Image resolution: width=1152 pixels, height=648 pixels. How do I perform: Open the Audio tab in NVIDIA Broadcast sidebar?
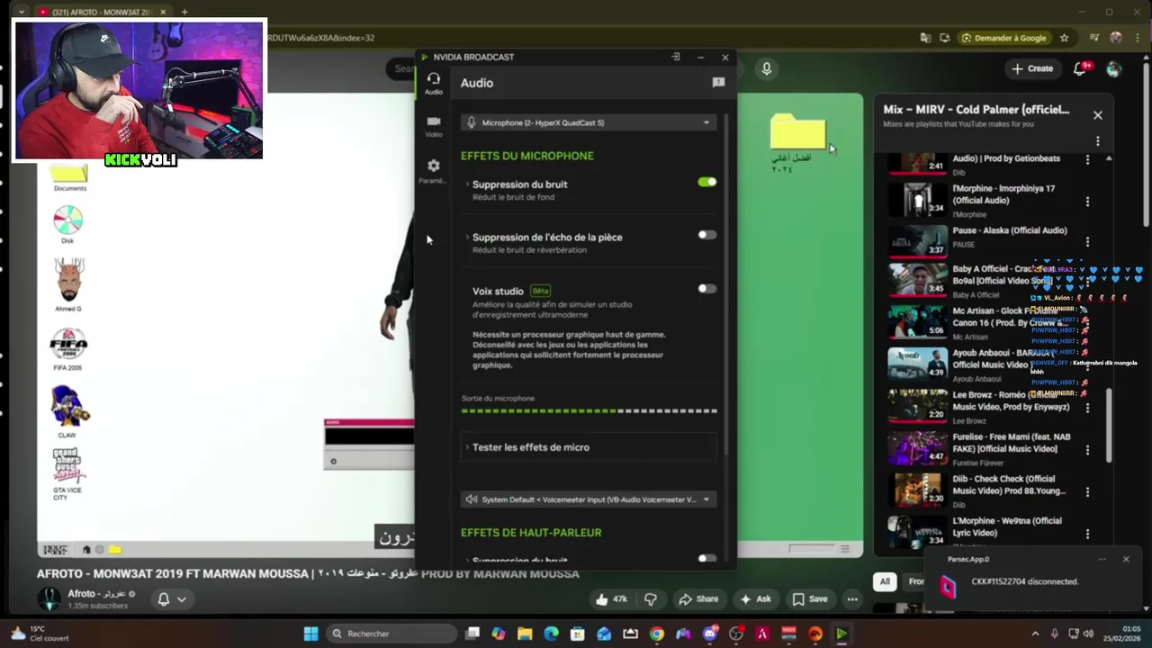tap(433, 84)
